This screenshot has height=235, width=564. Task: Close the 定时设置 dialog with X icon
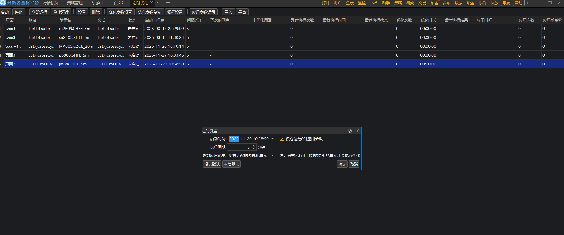point(357,131)
